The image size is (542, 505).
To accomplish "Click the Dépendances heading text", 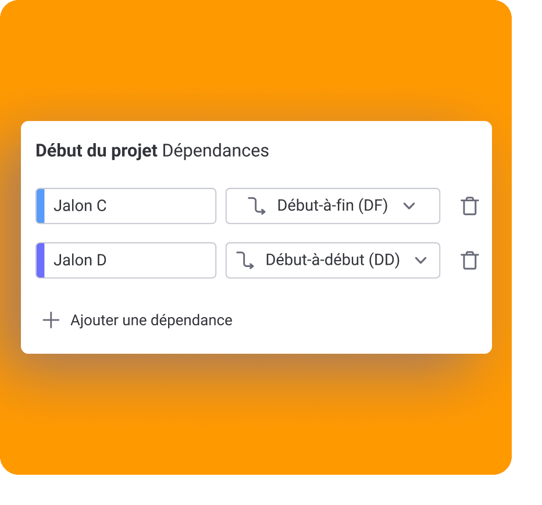I will 216,151.
